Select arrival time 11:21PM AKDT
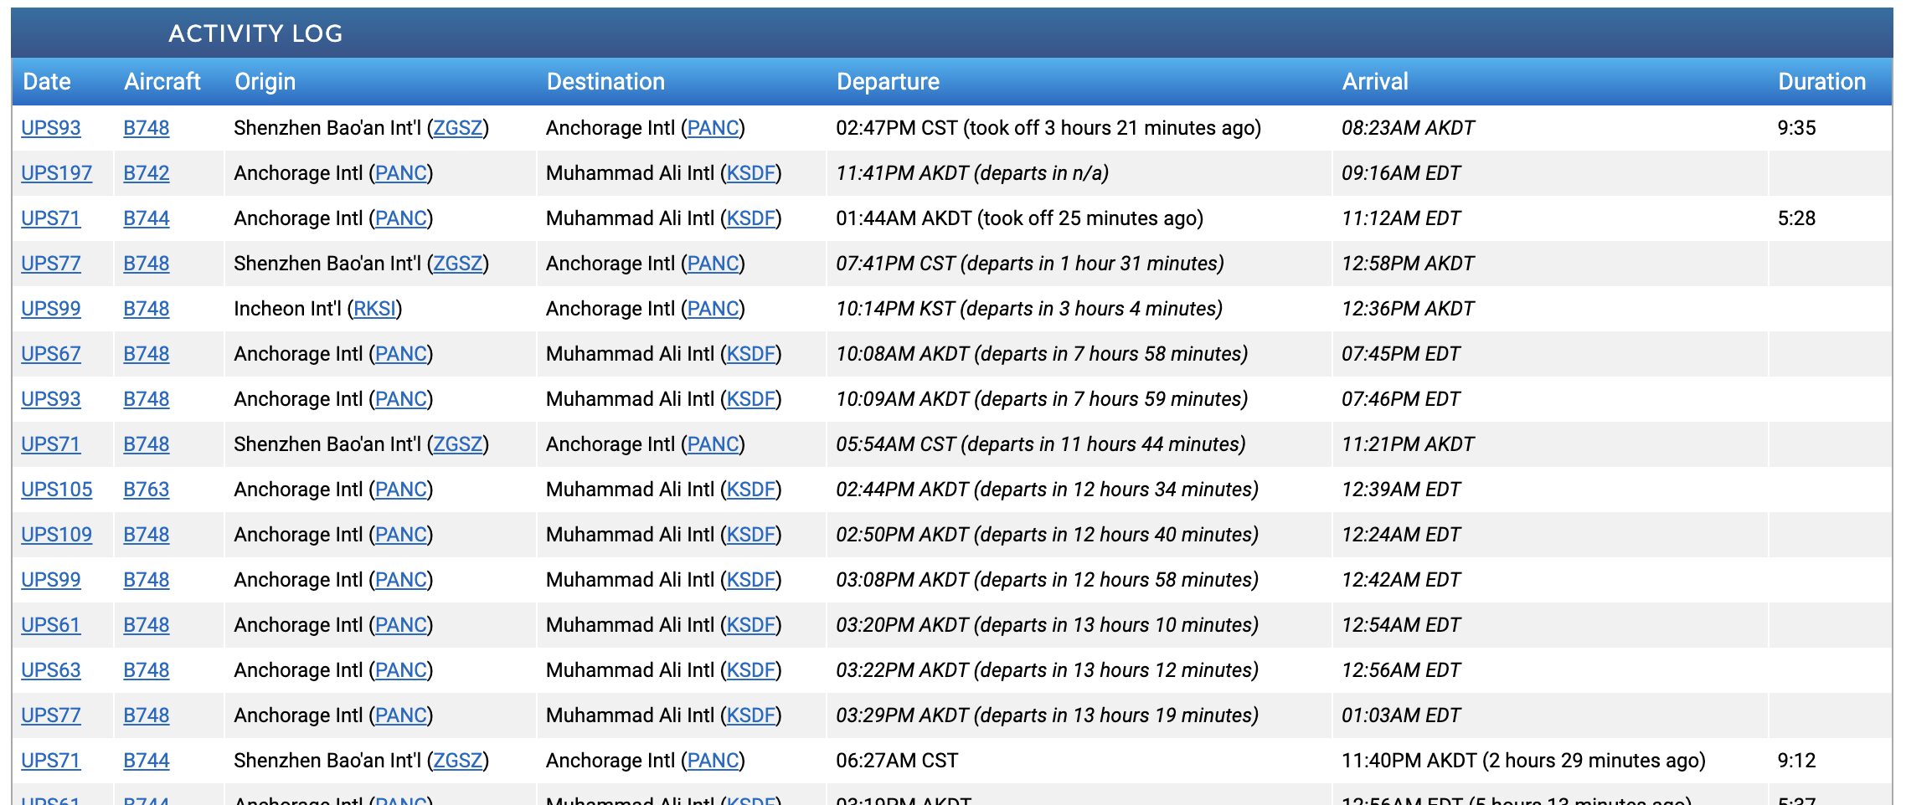Screen dimensions: 1906x805 (x=1408, y=444)
